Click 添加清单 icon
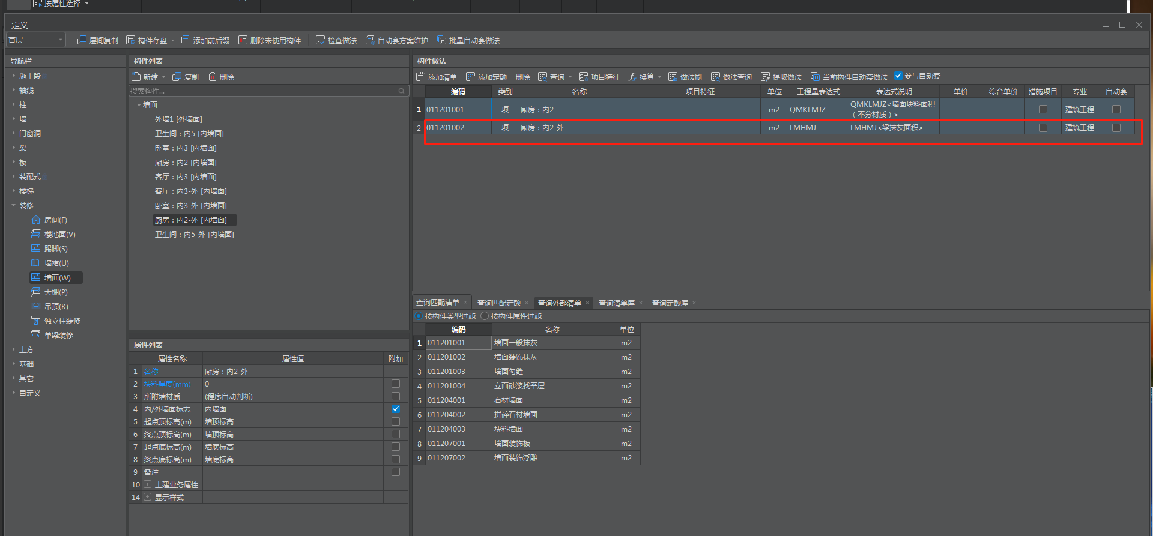Screen dimensions: 1153x536 (x=420, y=77)
